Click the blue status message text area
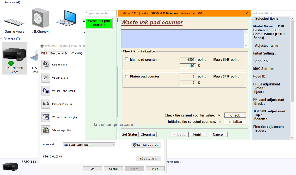 182,39
